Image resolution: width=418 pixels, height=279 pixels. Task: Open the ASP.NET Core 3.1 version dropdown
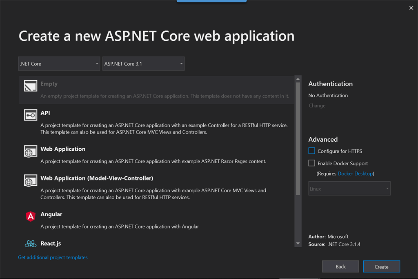(143, 64)
